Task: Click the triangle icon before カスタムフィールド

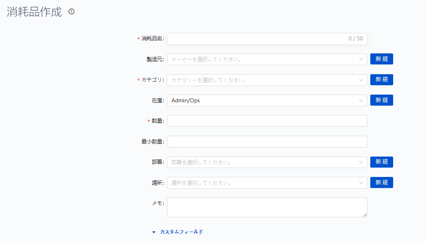Action: tap(154, 231)
